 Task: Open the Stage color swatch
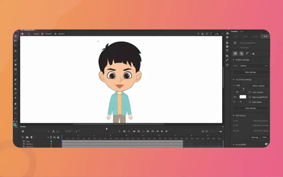[x=243, y=97]
